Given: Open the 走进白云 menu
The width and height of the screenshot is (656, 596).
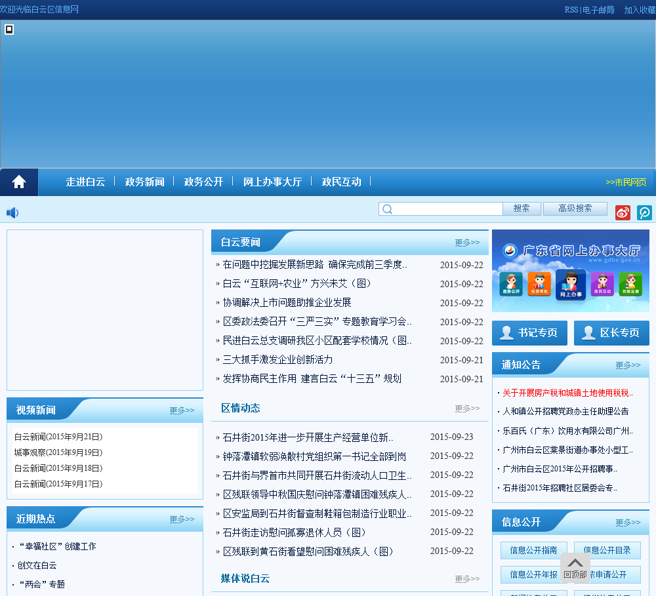Looking at the screenshot, I should point(85,182).
